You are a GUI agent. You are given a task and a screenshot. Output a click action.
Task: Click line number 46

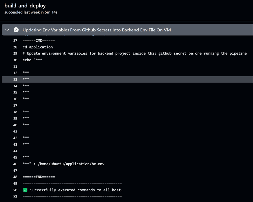click(15, 164)
